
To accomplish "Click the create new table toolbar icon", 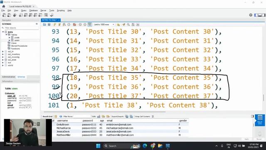I will click(x=26, y=15).
